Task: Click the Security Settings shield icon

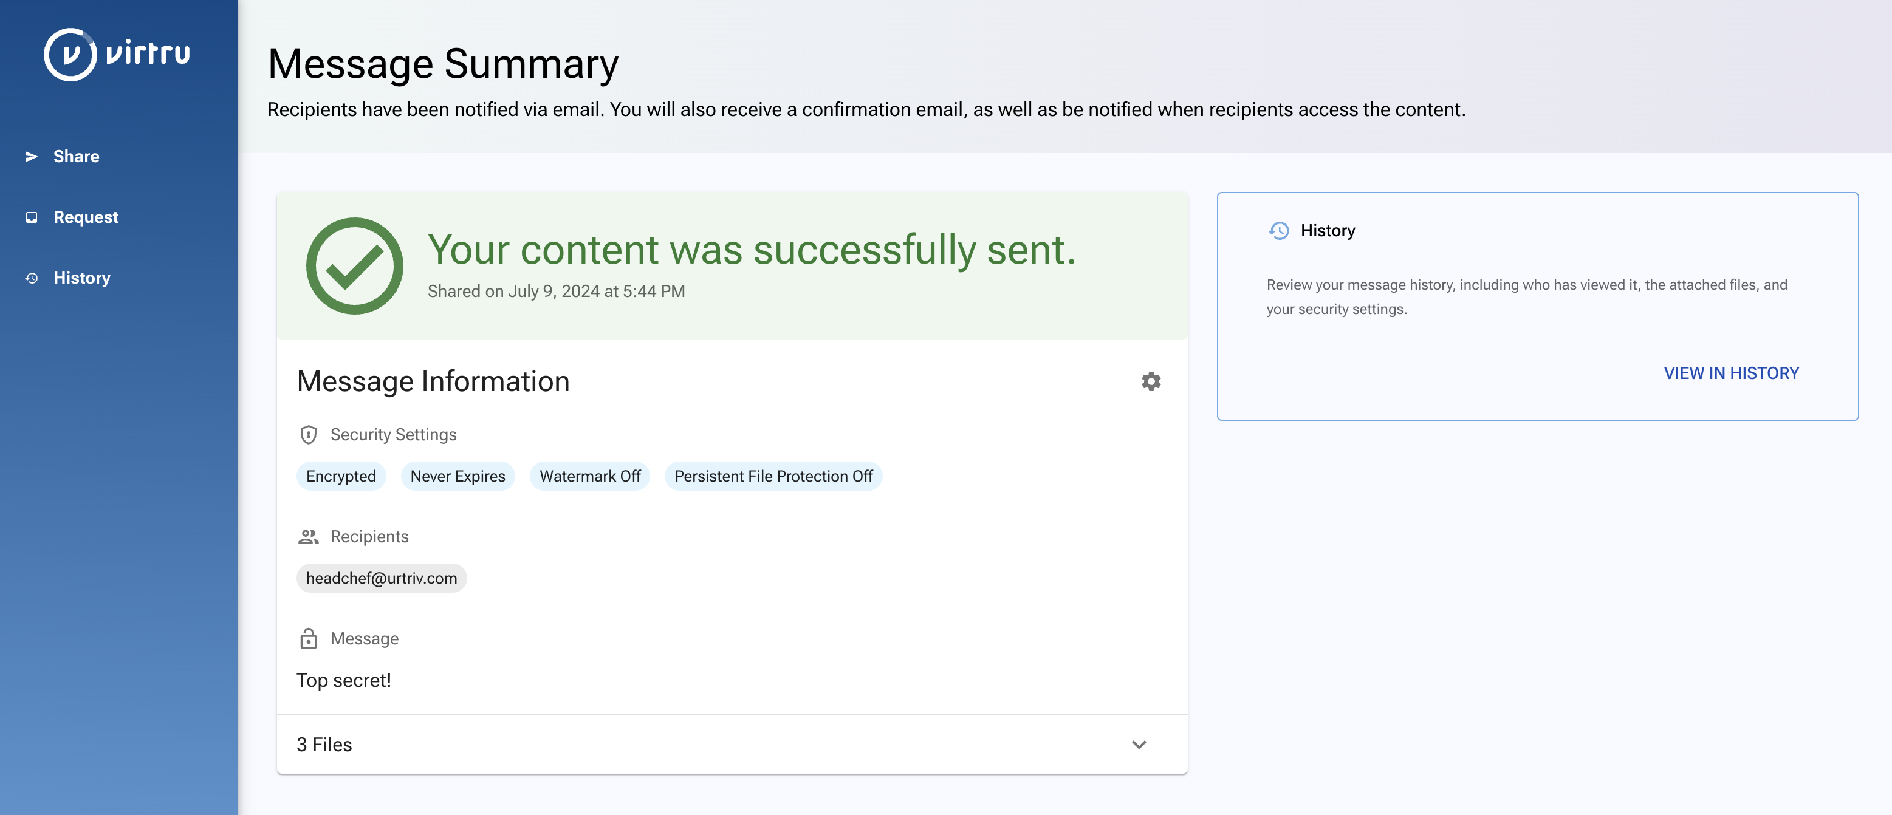Action: tap(309, 435)
